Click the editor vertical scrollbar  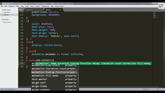pos(164,44)
